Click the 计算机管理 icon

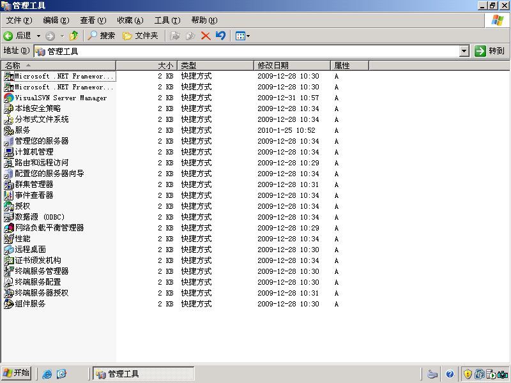(8, 152)
